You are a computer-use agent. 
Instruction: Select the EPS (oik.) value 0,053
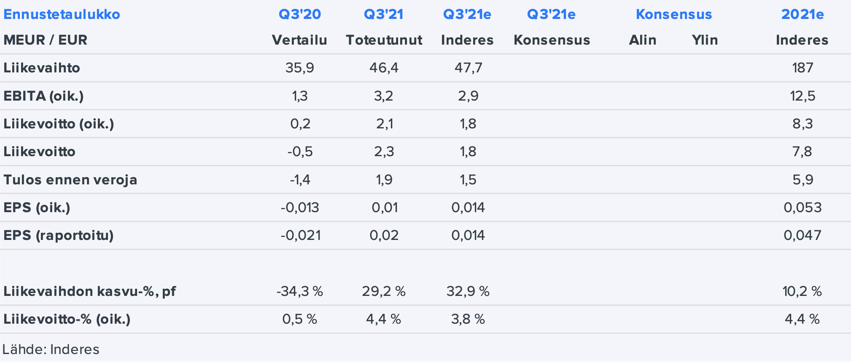pos(802,208)
